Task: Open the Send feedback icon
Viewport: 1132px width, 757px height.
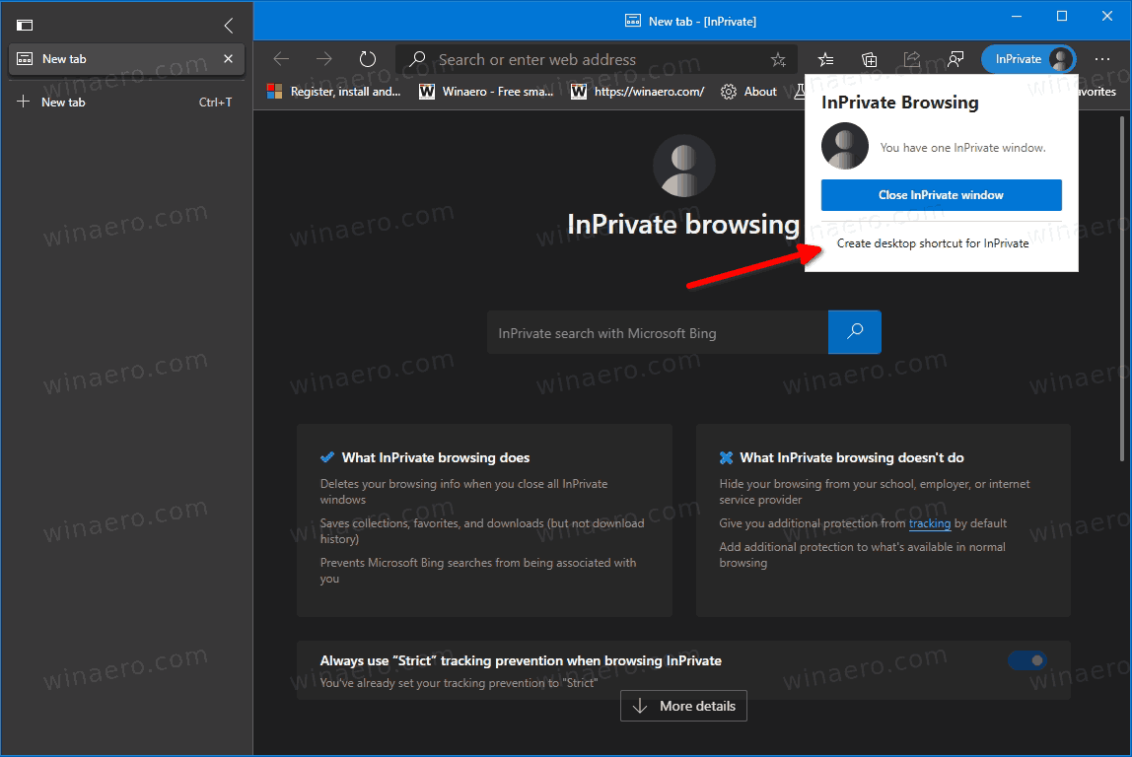Action: pos(955,59)
